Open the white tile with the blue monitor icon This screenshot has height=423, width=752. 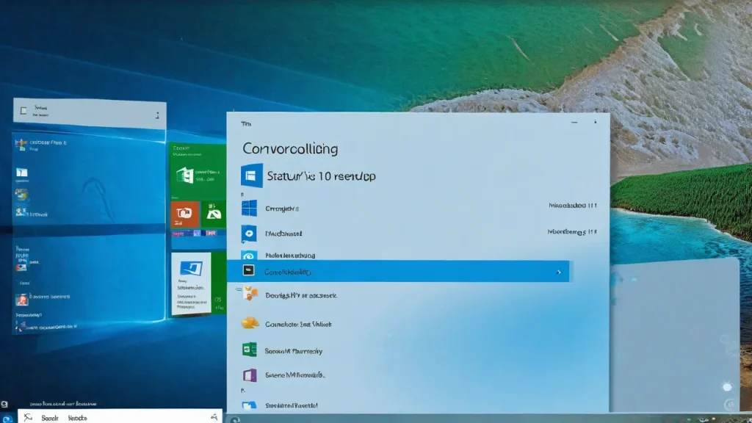191,283
